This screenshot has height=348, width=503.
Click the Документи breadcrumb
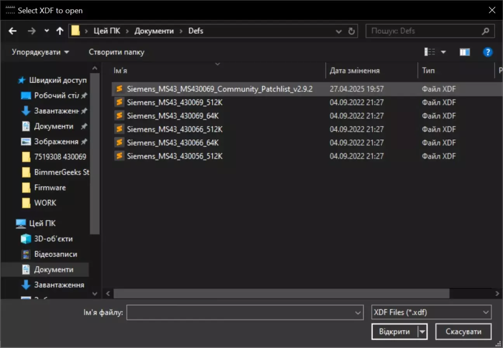tap(154, 31)
